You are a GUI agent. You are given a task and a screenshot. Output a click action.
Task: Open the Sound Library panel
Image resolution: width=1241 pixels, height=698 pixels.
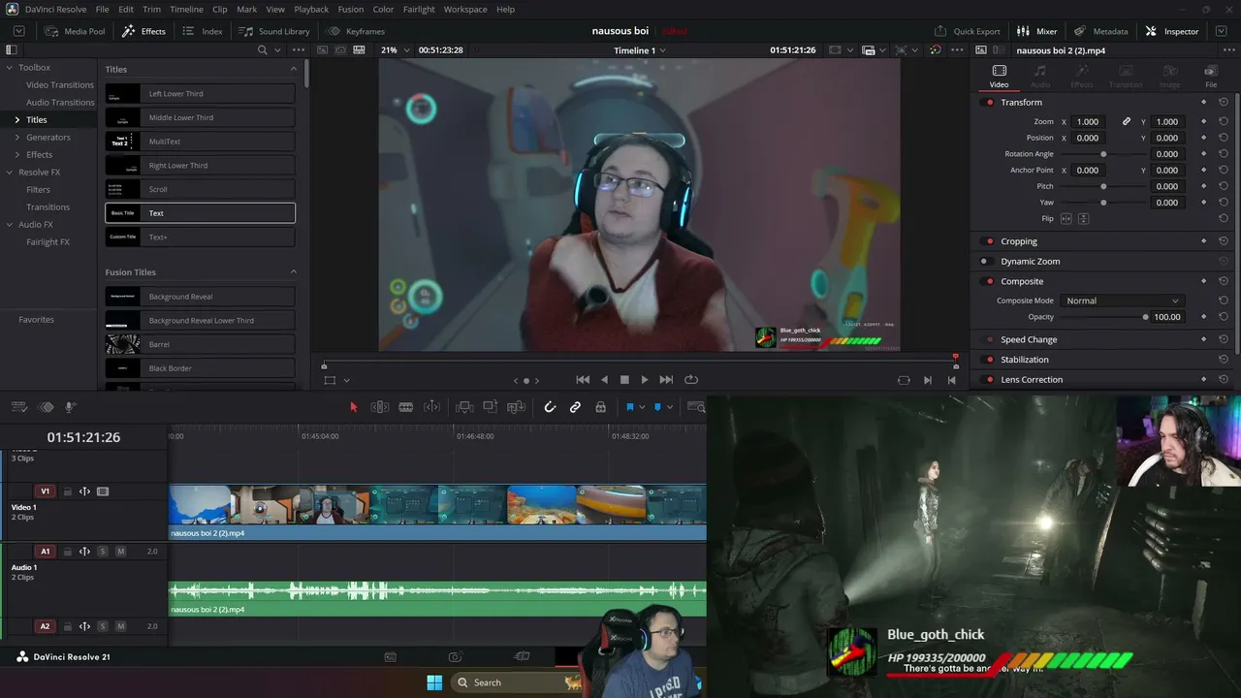pos(274,31)
